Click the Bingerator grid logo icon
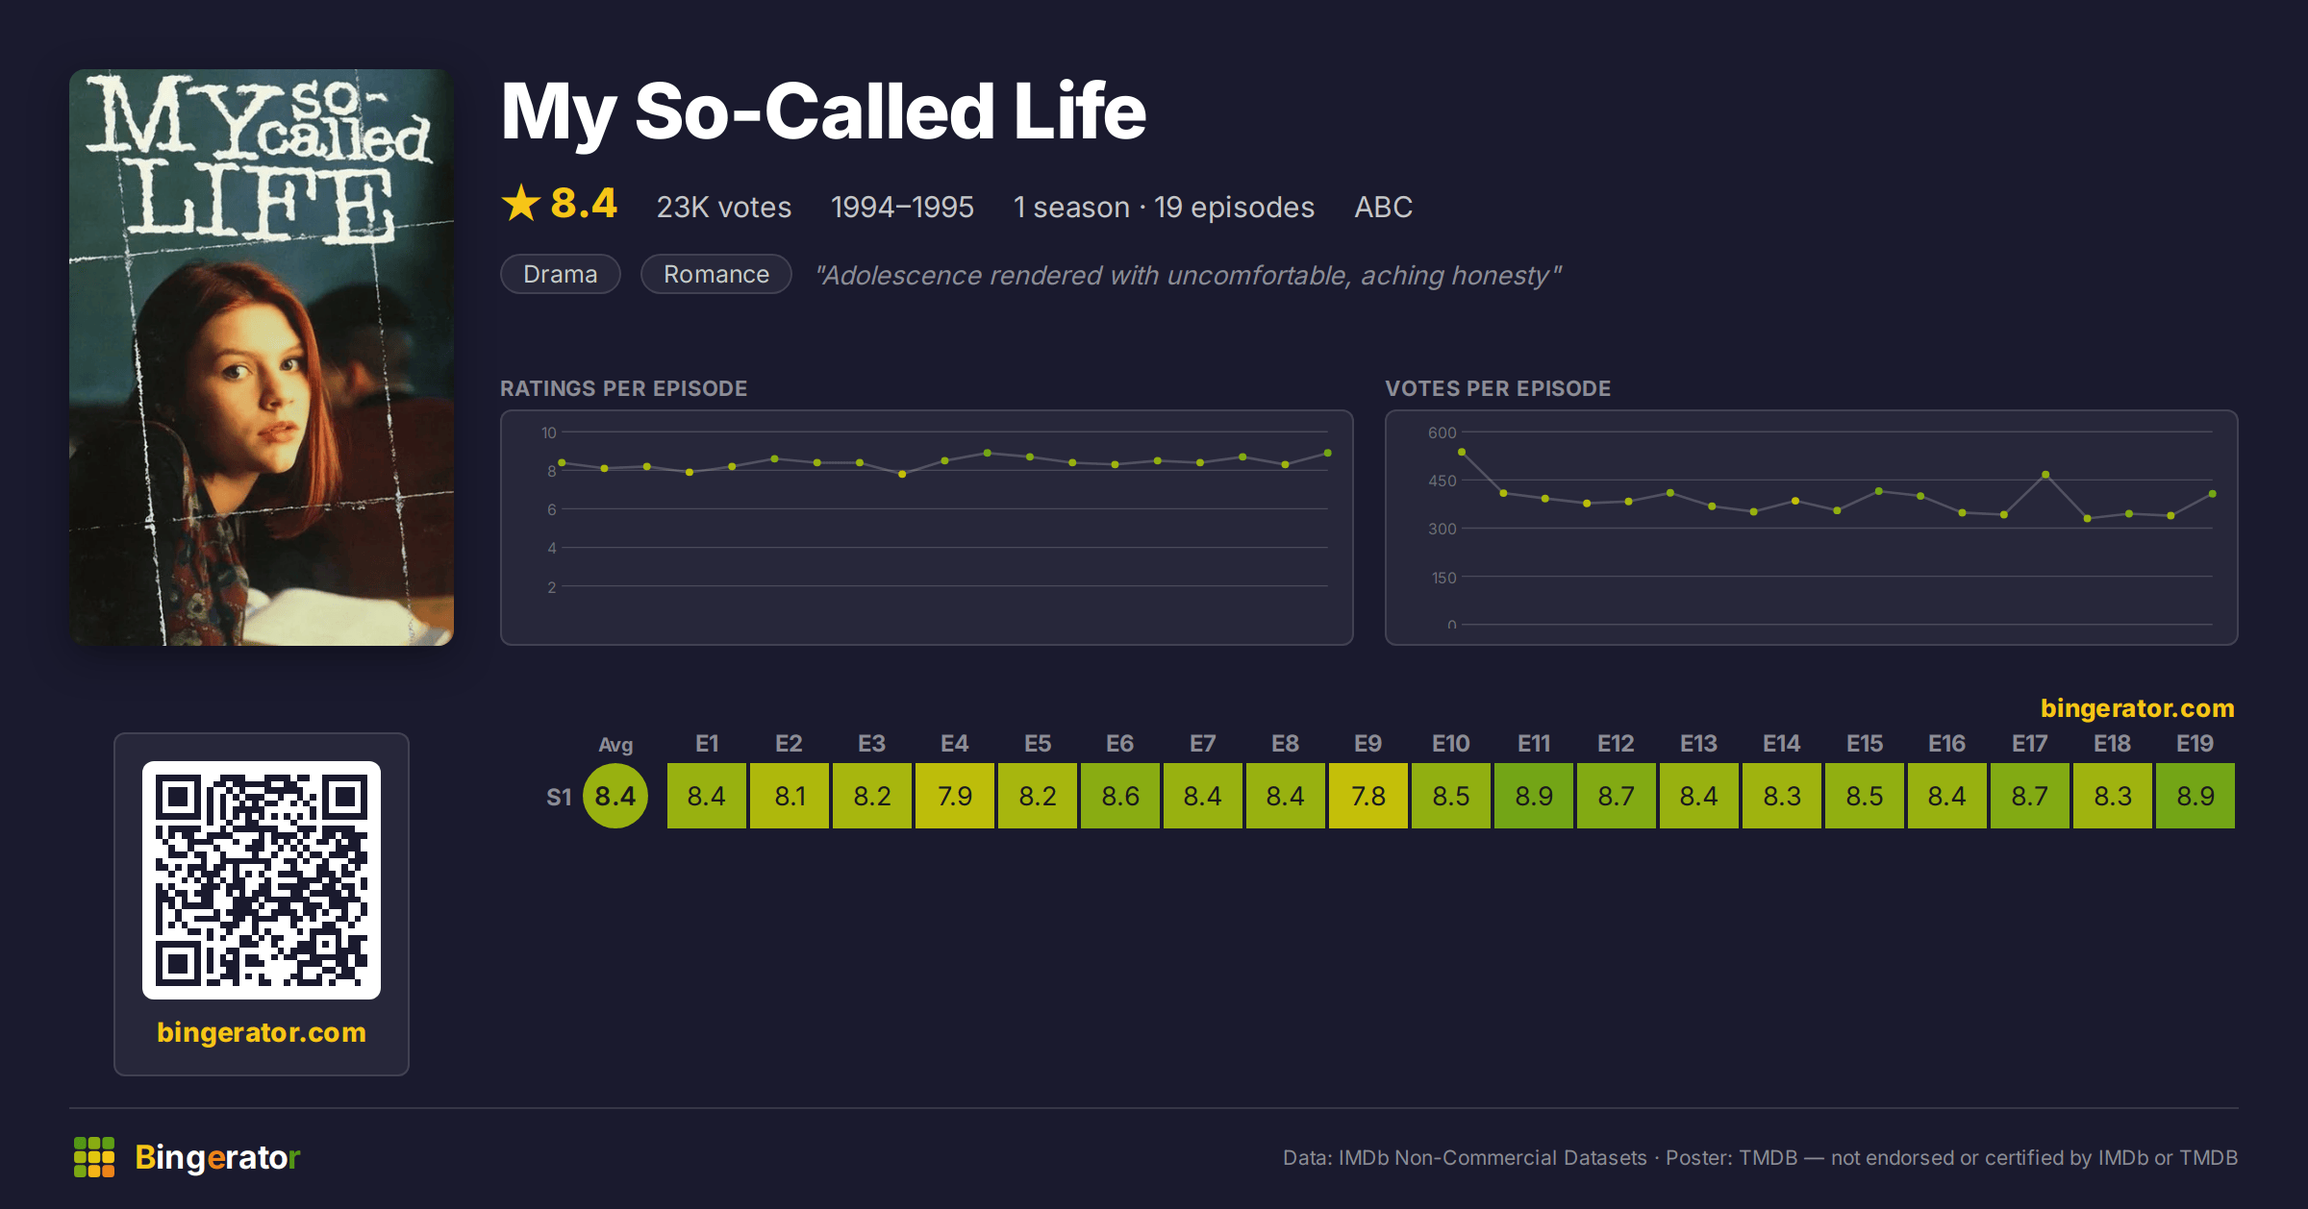This screenshot has width=2308, height=1209. 94,1157
